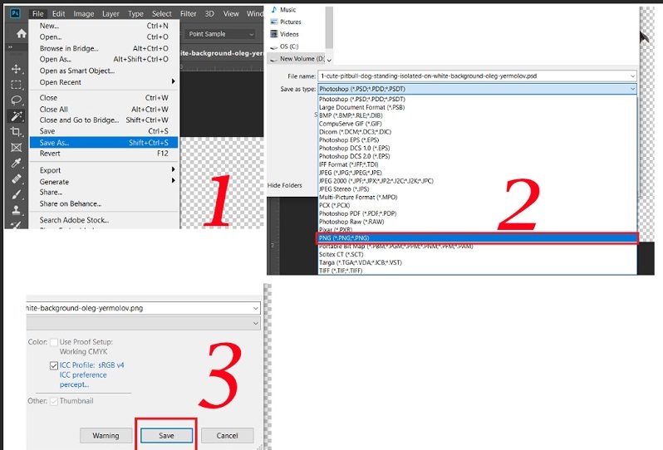Select CompuServe GIF (*.GIF) format
663x450 pixels.
point(477,124)
